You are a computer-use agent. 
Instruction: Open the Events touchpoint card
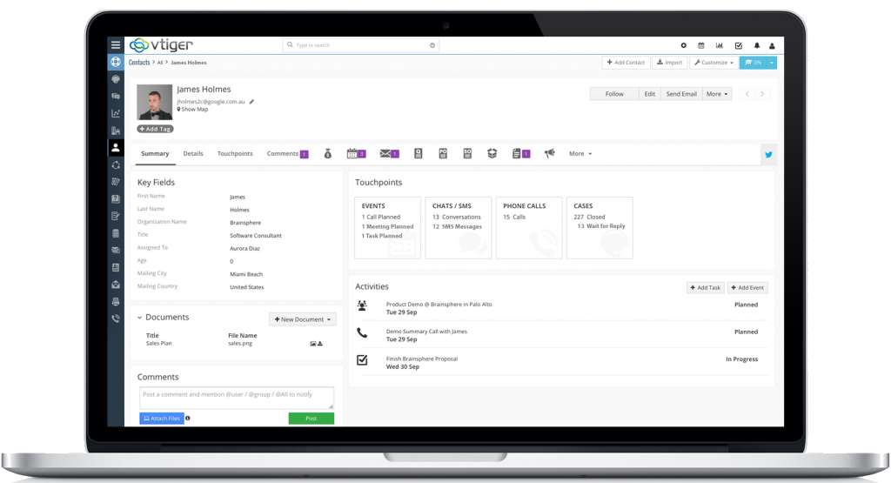click(x=387, y=228)
